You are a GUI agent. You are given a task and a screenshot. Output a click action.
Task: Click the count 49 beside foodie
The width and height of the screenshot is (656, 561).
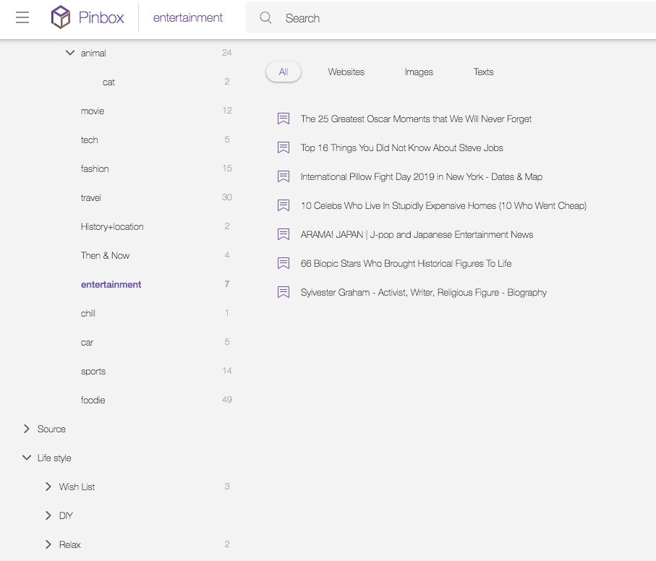tap(227, 399)
